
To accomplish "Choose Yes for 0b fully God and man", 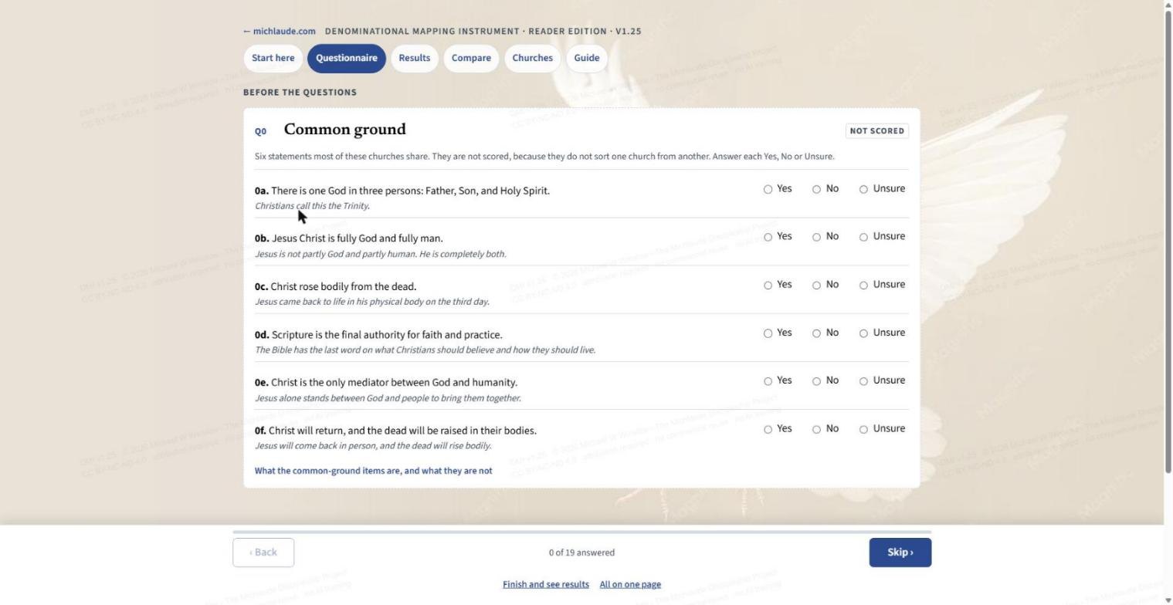I will 768,237.
